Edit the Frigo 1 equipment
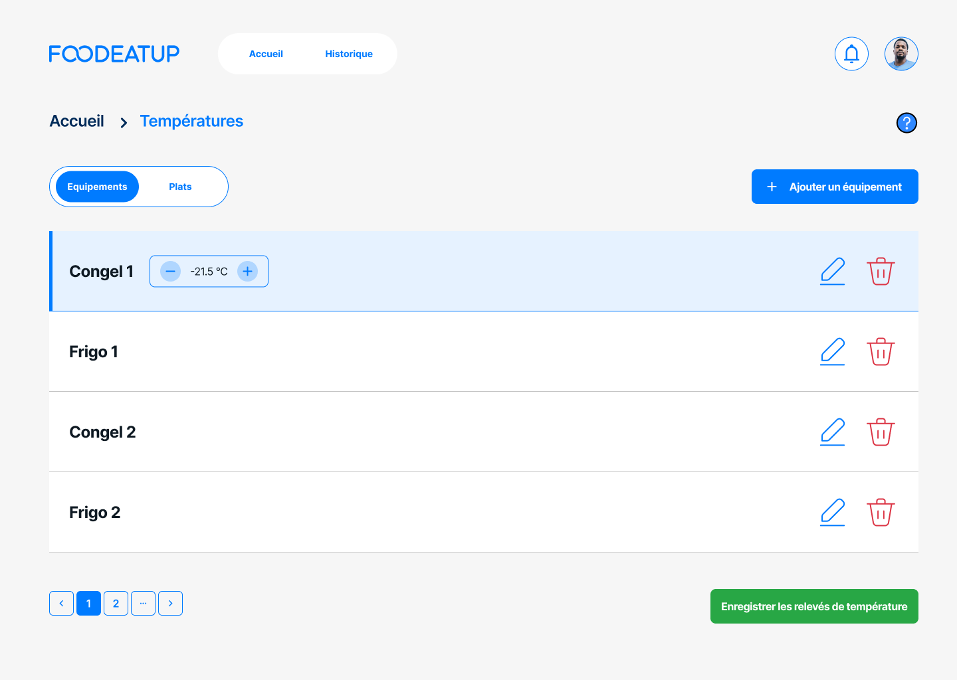The image size is (957, 680). (x=833, y=352)
